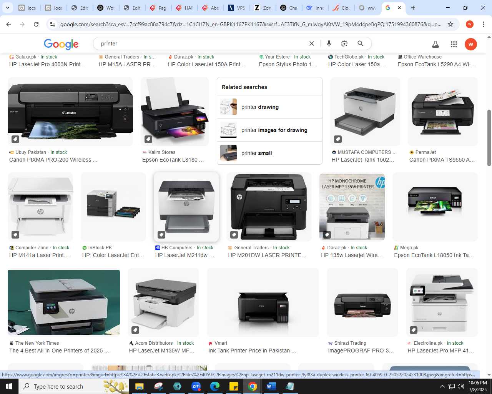
Task: Open the HP M141a Laser Printer thumbnail
Action: point(40,207)
